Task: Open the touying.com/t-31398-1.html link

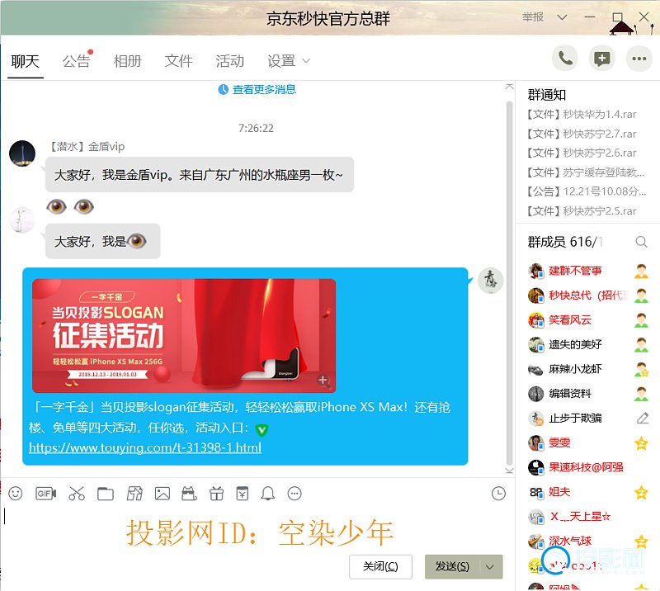Action: coord(145,447)
